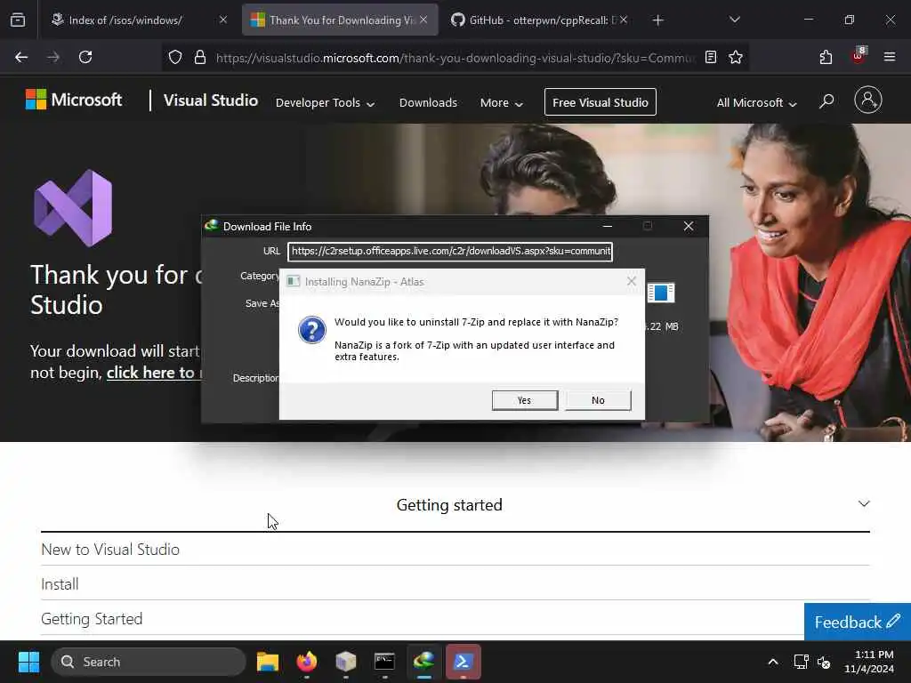Click No in the NanaZip dialog
Viewport: 911px width, 683px height.
[598, 400]
